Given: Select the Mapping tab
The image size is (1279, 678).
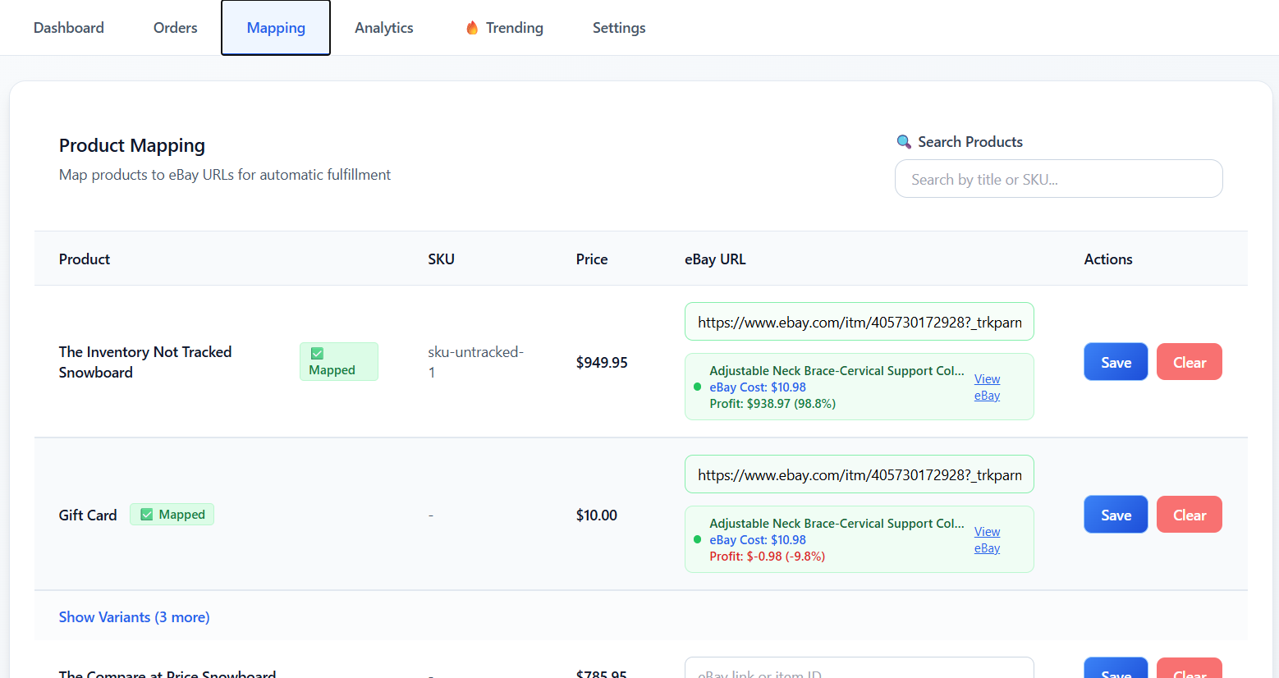Looking at the screenshot, I should [x=276, y=28].
